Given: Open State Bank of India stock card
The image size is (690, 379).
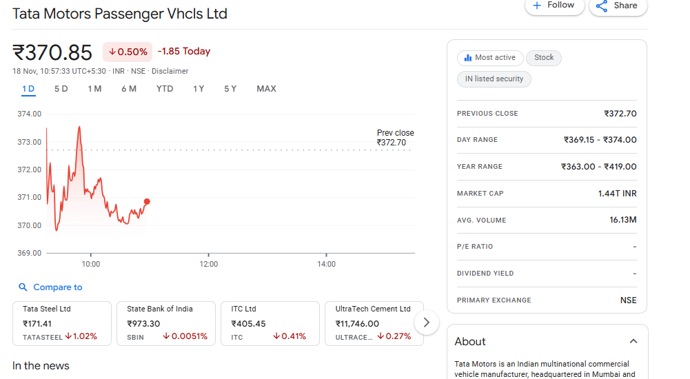Looking at the screenshot, I should point(166,322).
